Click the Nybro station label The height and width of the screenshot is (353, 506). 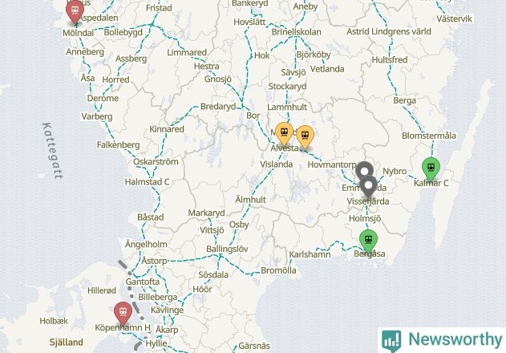[395, 171]
